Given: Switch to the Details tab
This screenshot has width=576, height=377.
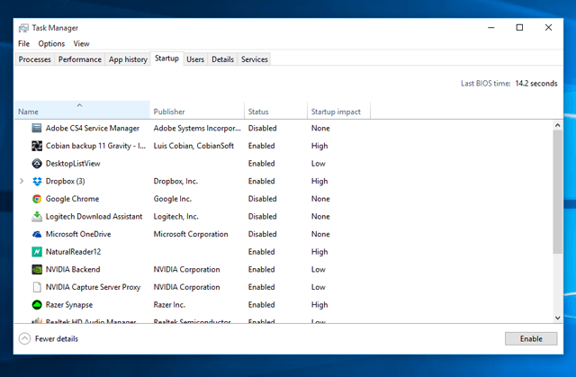Looking at the screenshot, I should (x=222, y=59).
